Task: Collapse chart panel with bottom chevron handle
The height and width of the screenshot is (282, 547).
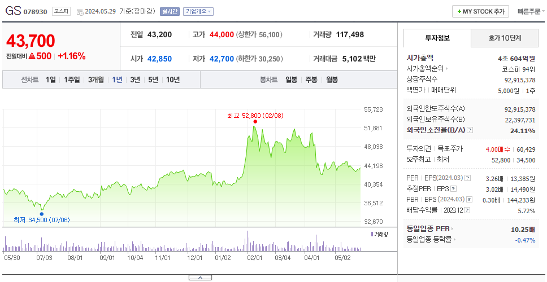Action: pyautogui.click(x=200, y=277)
